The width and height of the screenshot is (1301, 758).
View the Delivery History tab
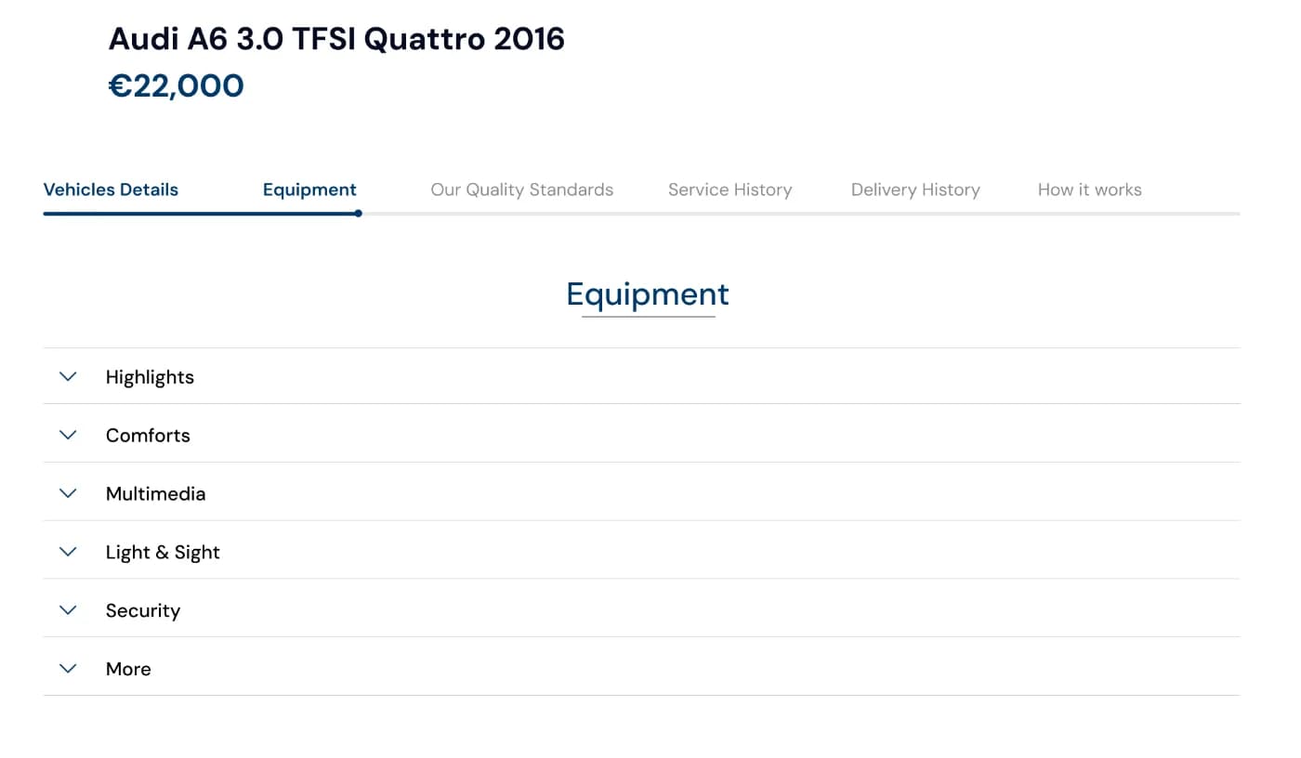tap(915, 189)
